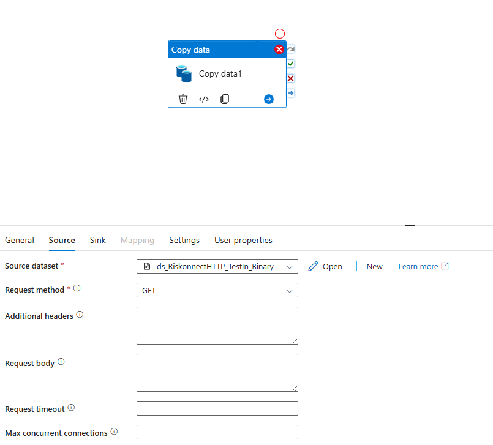
Task: Click the info icon next to Request method
Action: click(x=77, y=288)
